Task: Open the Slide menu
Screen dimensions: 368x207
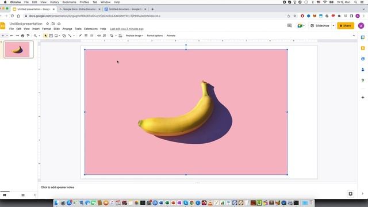Action: [56, 29]
